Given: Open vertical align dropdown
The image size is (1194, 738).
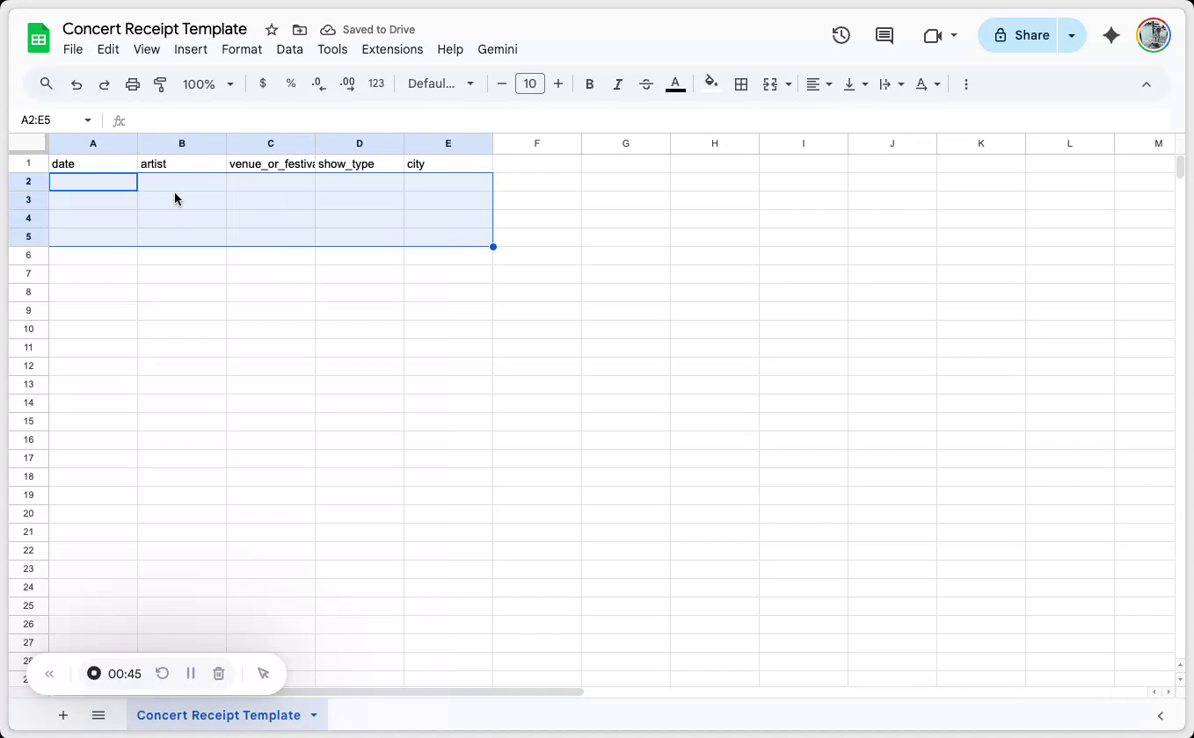Looking at the screenshot, I should coord(855,84).
